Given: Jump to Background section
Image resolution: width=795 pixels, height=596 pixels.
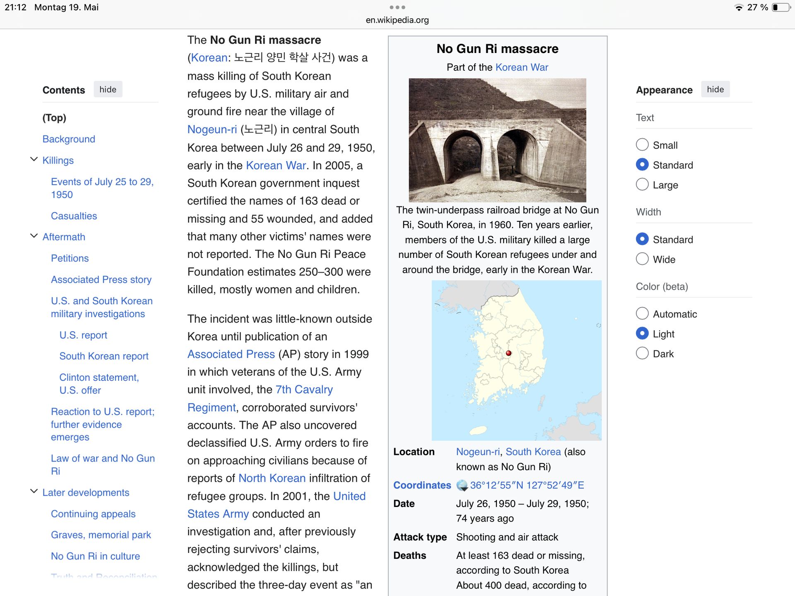Looking at the screenshot, I should click(x=69, y=139).
